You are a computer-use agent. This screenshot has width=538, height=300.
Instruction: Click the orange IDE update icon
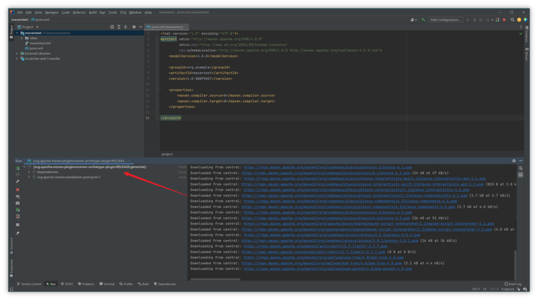[x=519, y=20]
